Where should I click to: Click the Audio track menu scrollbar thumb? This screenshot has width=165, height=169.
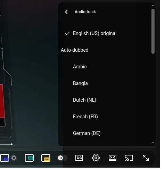(x=153, y=31)
